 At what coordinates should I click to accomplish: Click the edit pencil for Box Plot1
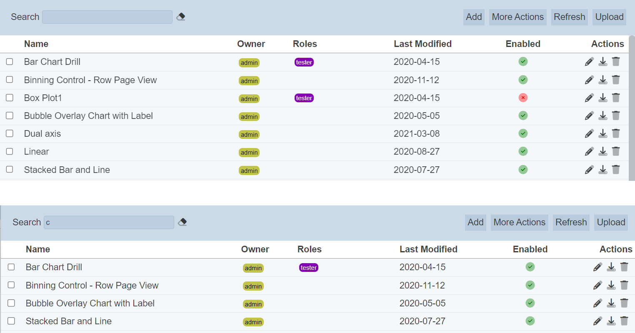click(x=589, y=98)
